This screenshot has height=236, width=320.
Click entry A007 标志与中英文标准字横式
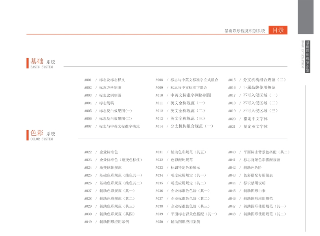[x=112, y=126]
